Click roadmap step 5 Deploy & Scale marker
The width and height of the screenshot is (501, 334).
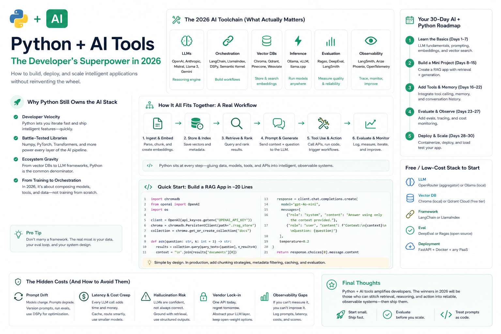point(410,136)
